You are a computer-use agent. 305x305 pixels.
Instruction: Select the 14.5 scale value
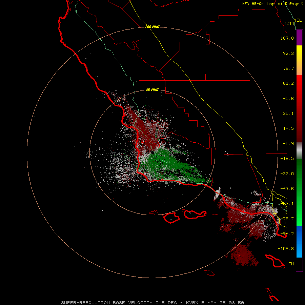tap(288, 128)
